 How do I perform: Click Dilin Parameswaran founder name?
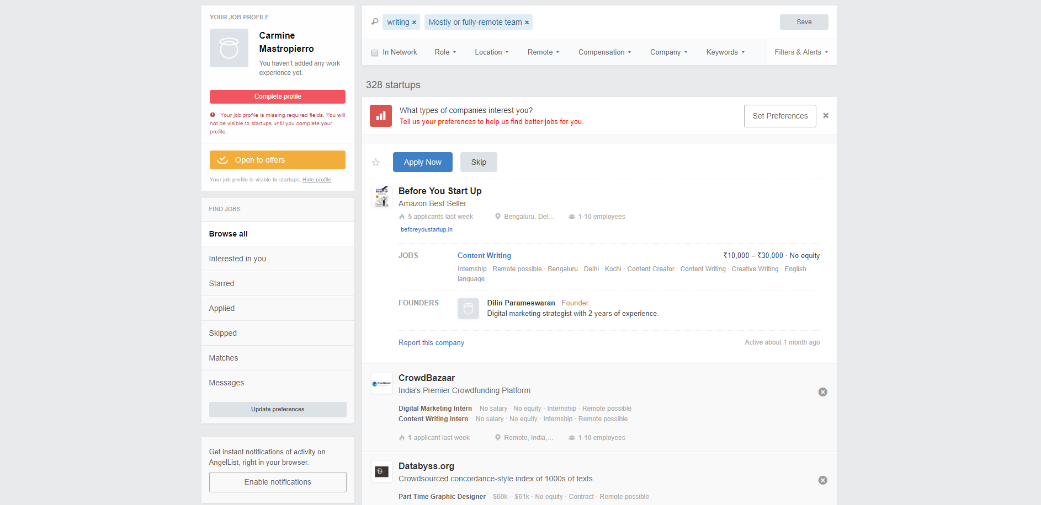click(x=521, y=303)
